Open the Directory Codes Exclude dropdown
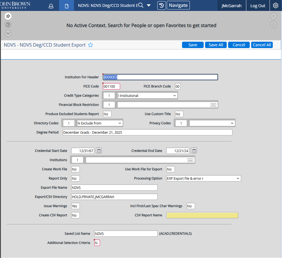This screenshot has height=258, width=282. pos(100,123)
